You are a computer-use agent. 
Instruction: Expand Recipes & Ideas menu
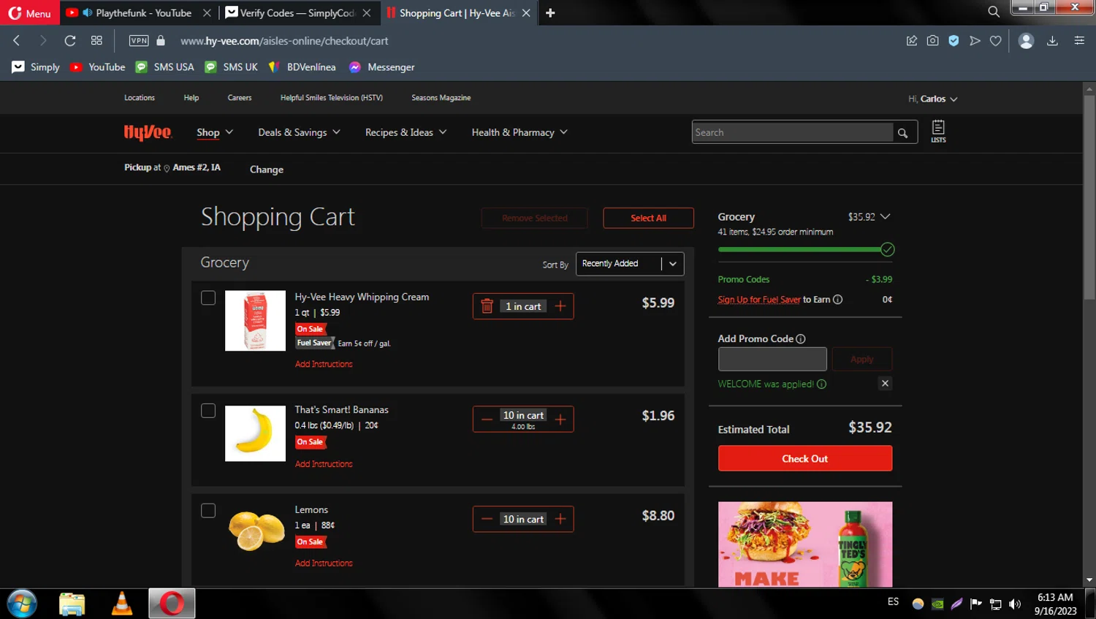point(406,132)
